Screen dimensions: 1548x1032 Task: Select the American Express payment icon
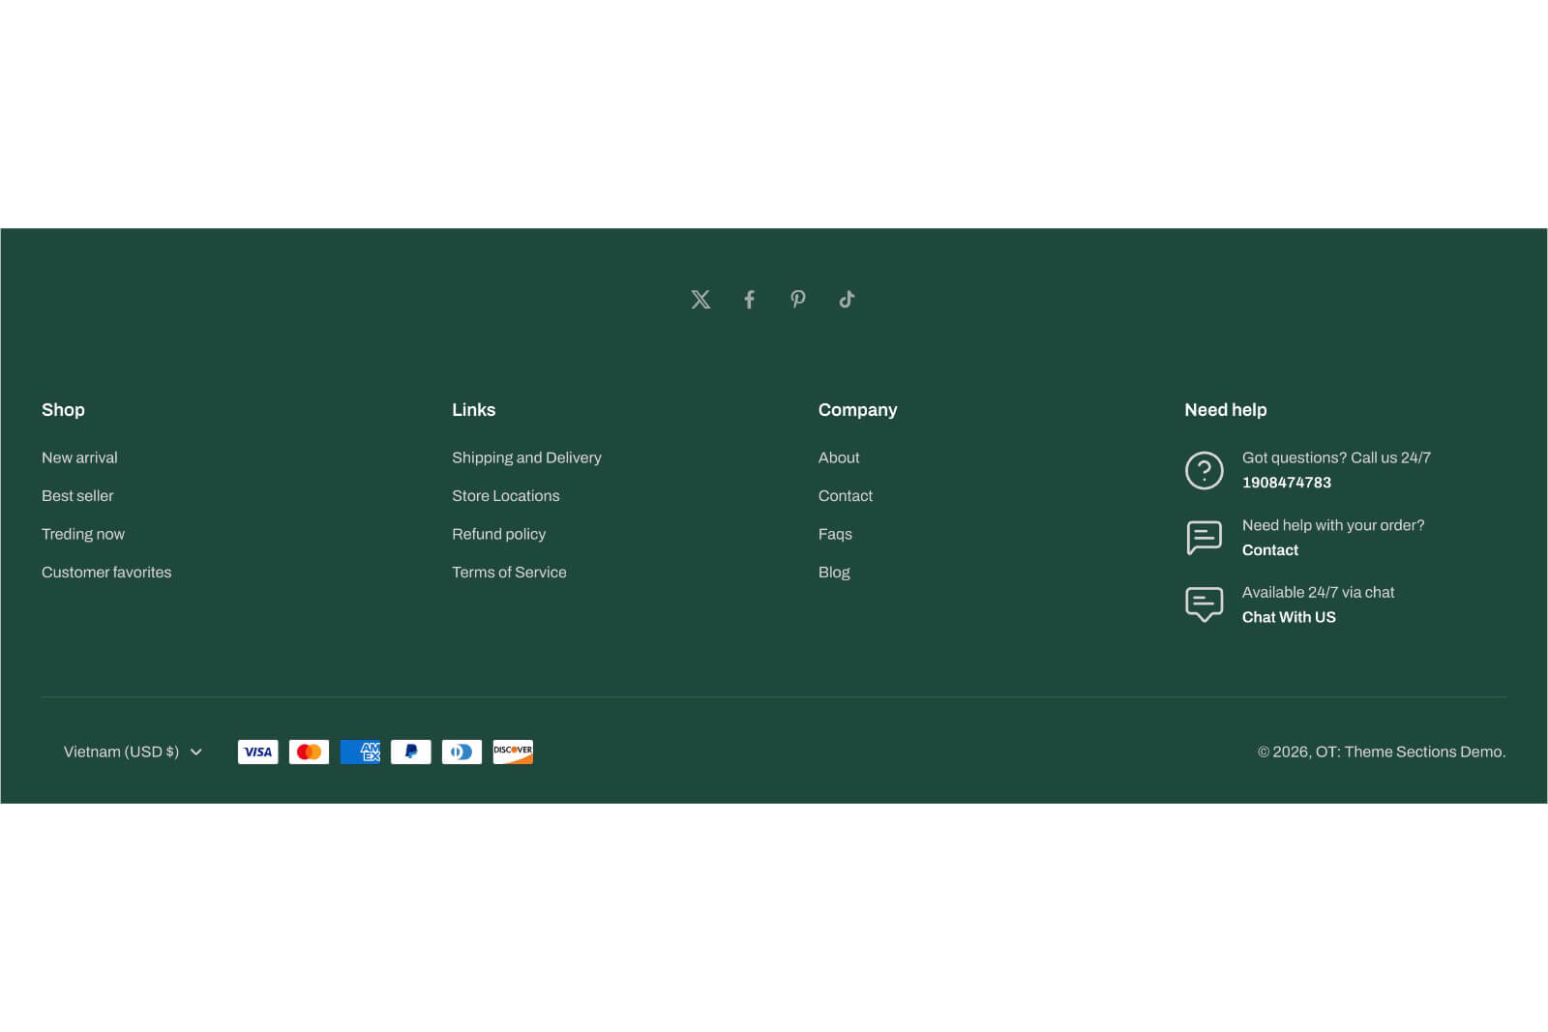[x=360, y=752]
